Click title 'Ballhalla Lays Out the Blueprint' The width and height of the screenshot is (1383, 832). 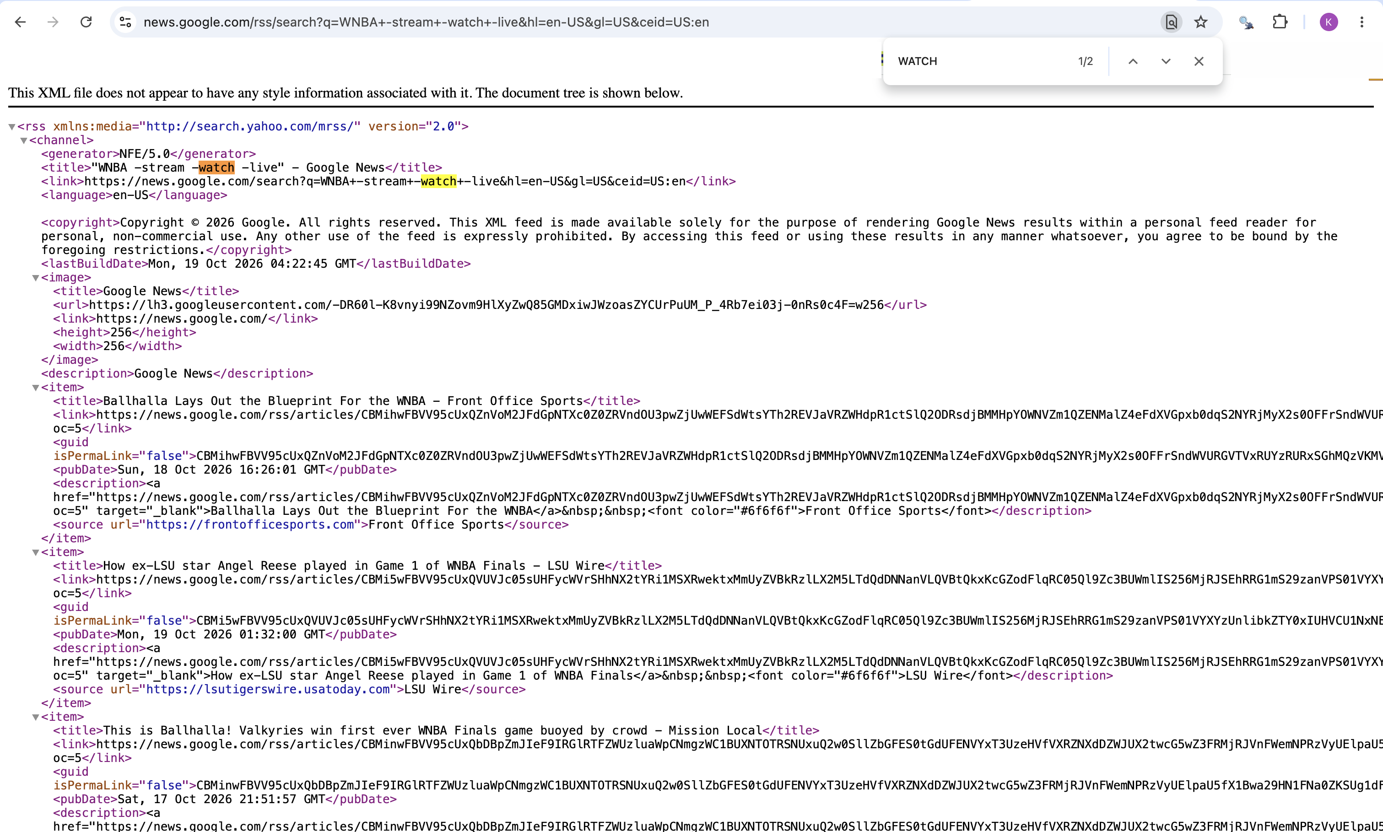[343, 401]
